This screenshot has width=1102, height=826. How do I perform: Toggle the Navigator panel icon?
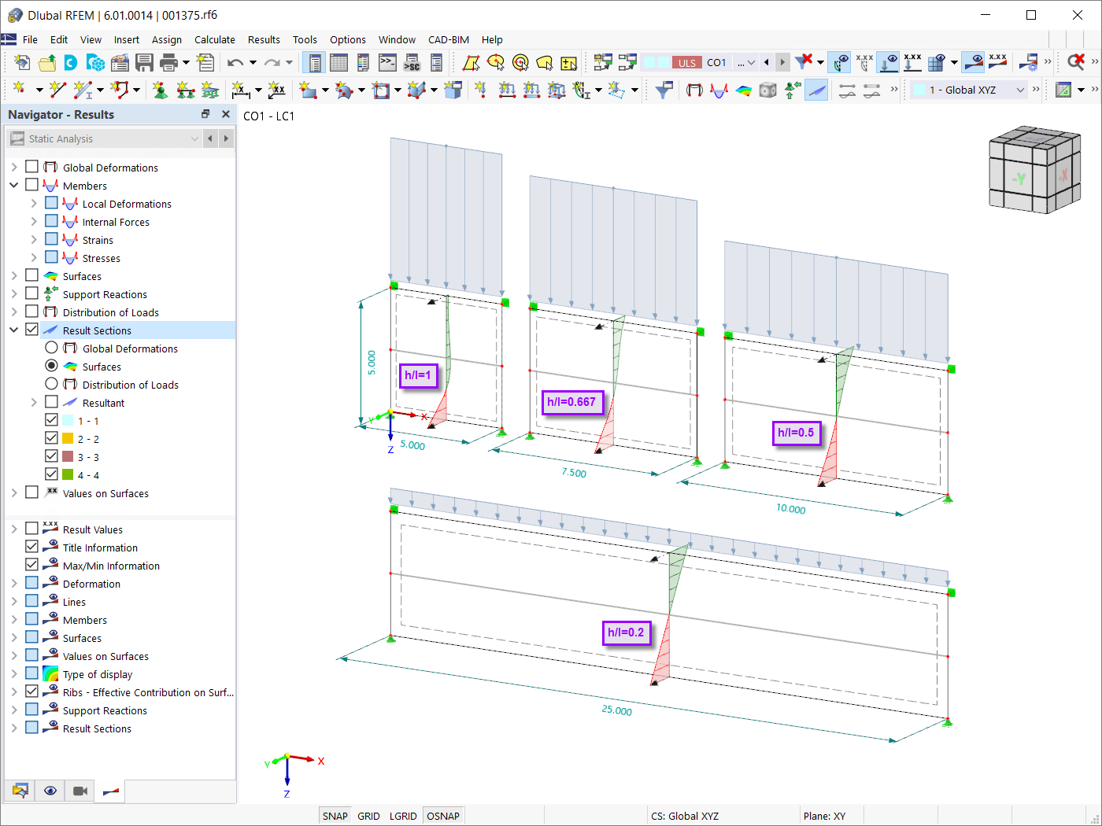pyautogui.click(x=315, y=62)
